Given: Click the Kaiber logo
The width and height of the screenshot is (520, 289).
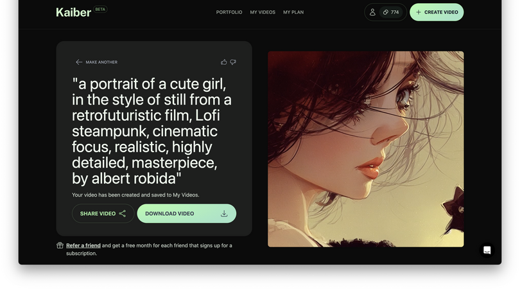Looking at the screenshot, I should (73, 12).
